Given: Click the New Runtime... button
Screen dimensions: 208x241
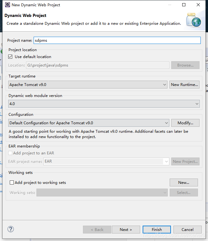Looking at the screenshot, I should tap(184, 85).
